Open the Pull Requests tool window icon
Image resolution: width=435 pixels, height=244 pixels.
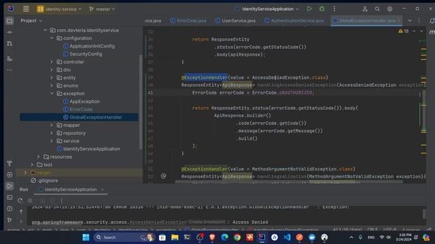tap(10, 43)
